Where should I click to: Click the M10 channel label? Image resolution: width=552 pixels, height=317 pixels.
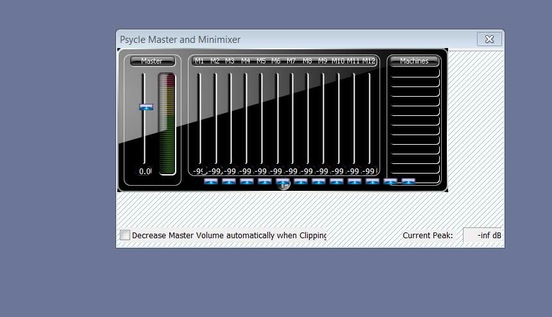click(338, 61)
